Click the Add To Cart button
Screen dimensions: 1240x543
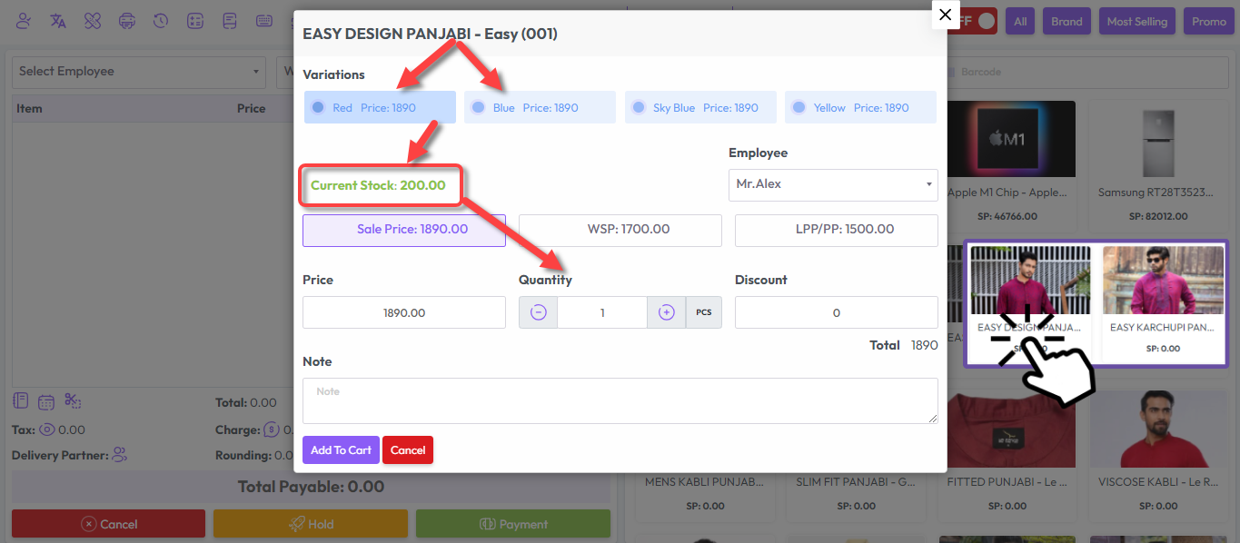coord(341,449)
